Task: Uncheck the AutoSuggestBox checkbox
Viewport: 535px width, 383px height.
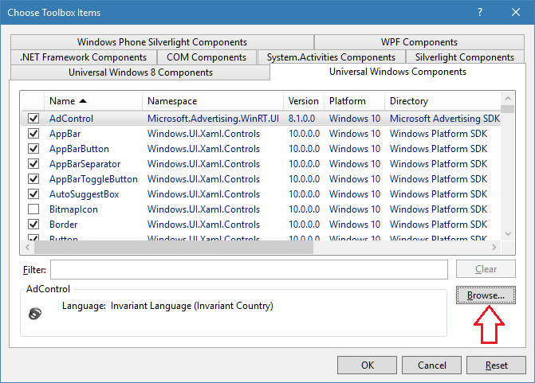Action: point(33,194)
